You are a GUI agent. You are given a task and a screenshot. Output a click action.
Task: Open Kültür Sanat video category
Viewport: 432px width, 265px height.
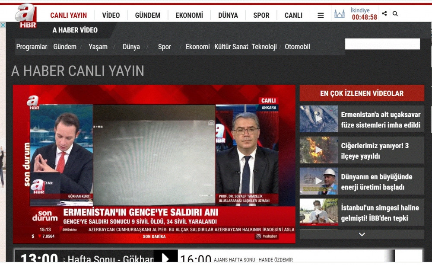pos(231,47)
